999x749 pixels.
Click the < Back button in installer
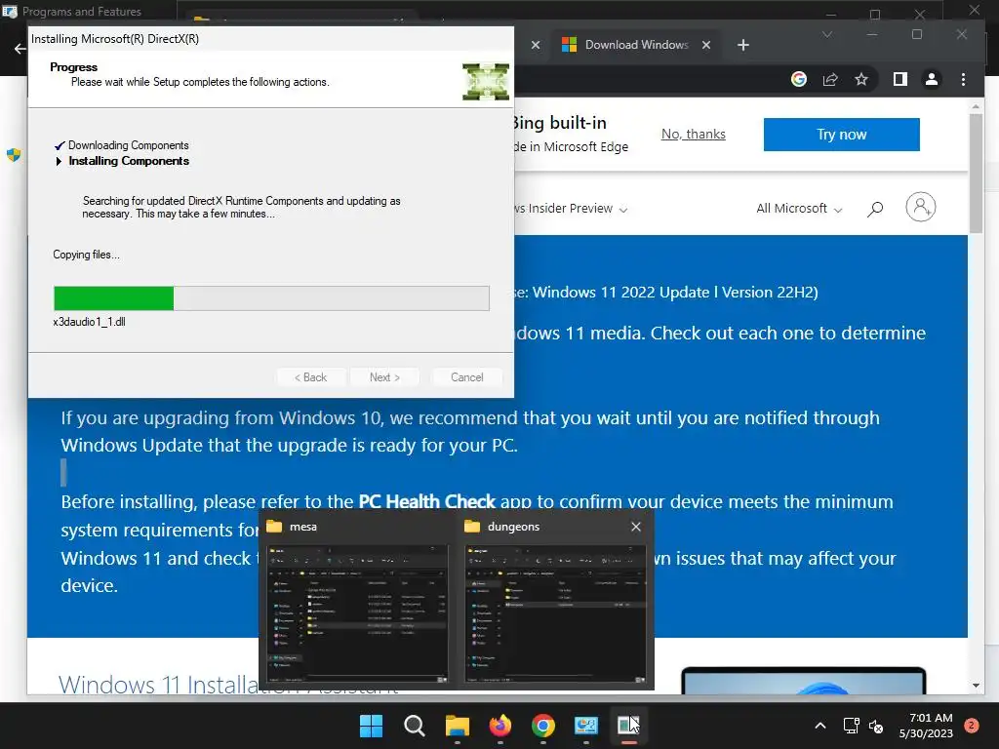[x=311, y=377]
